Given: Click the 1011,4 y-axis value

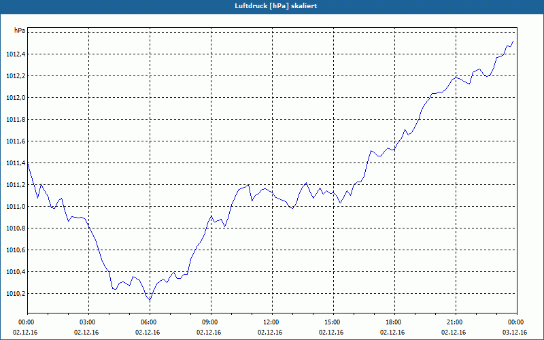Looking at the screenshot, I should 16,163.
